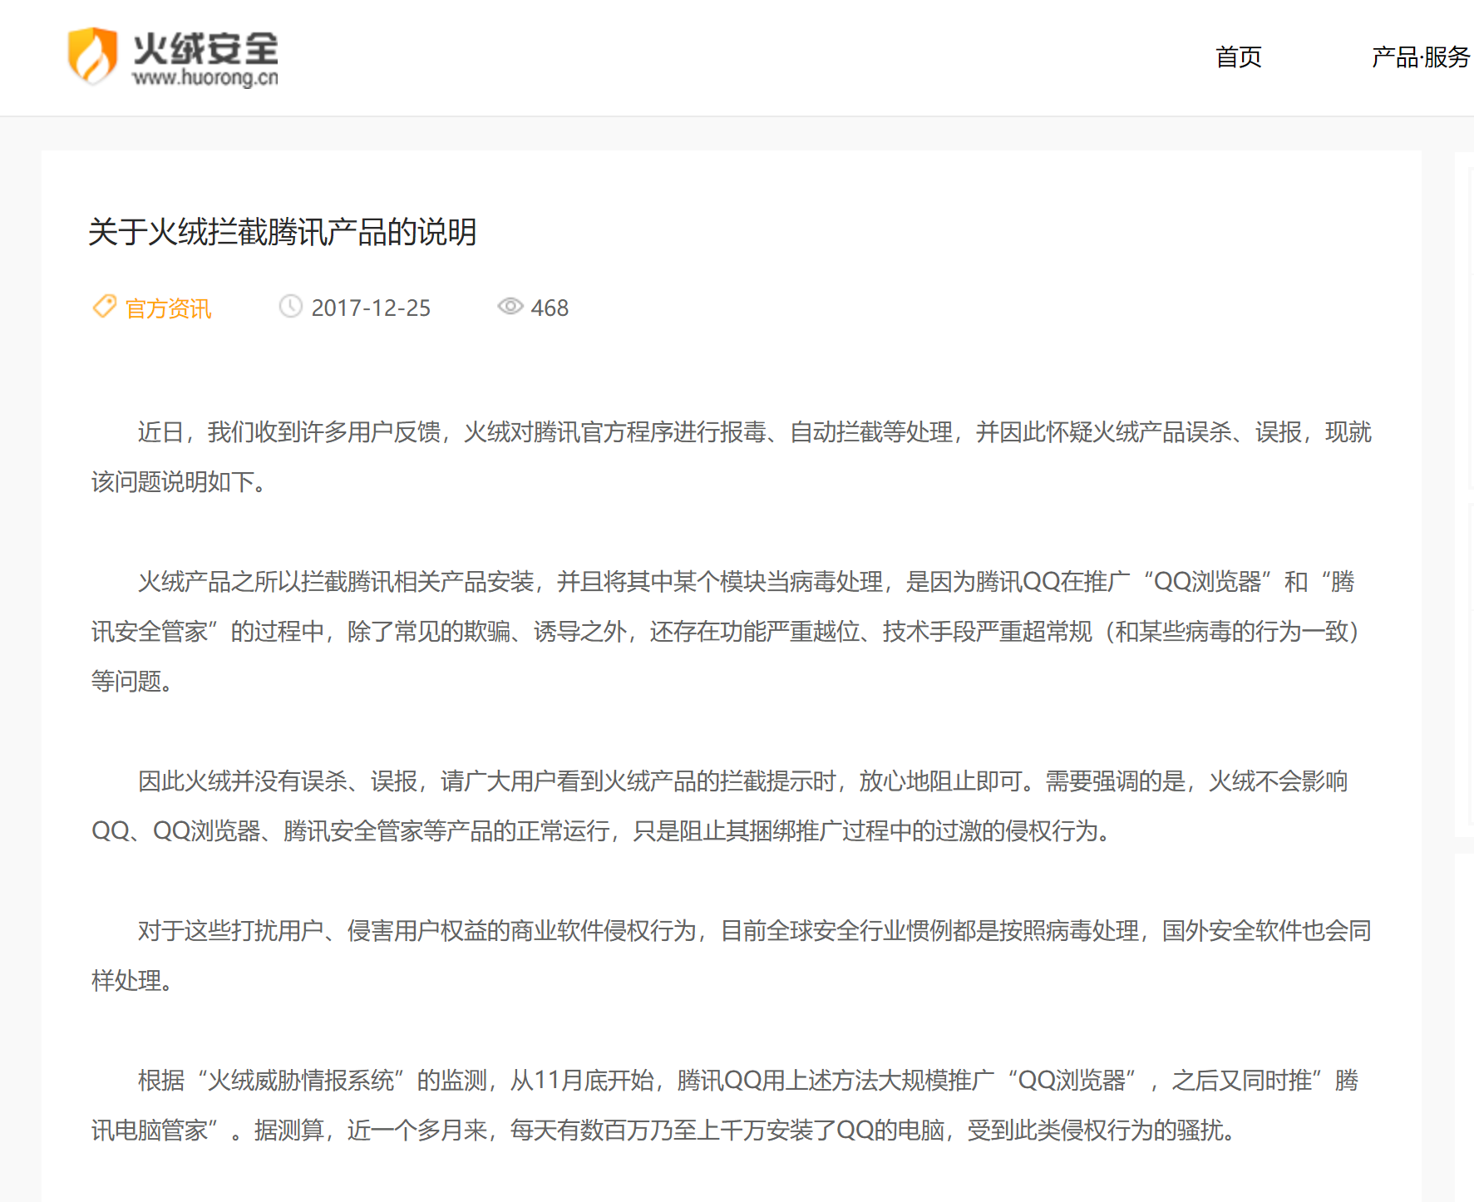Click the view count 468
Viewport: 1474px width, 1202px height.
[x=550, y=308]
